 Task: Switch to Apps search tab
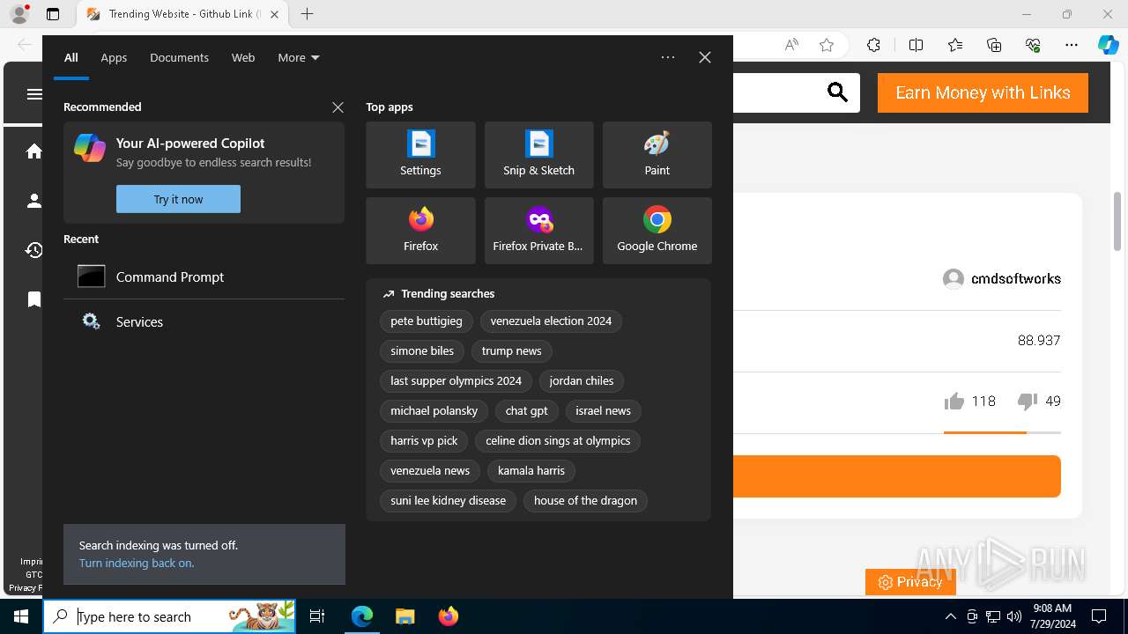(114, 57)
